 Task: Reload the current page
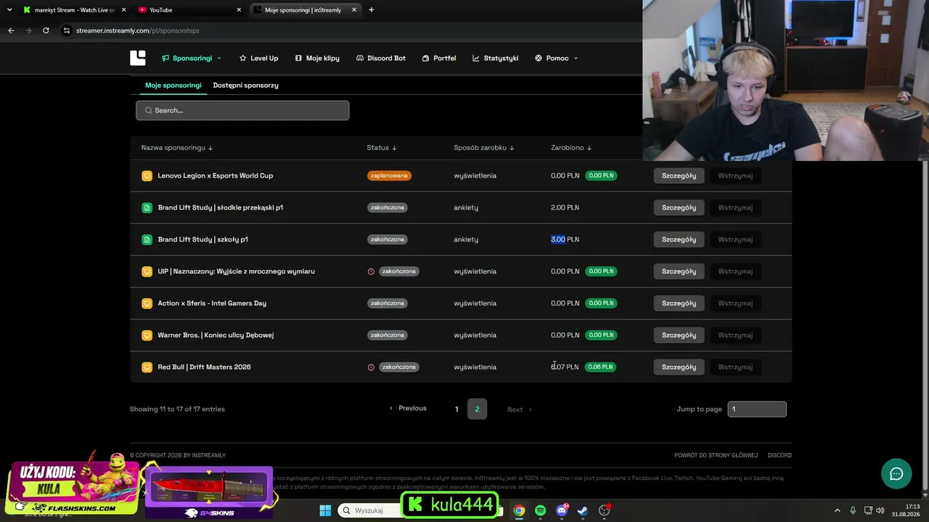coord(46,30)
